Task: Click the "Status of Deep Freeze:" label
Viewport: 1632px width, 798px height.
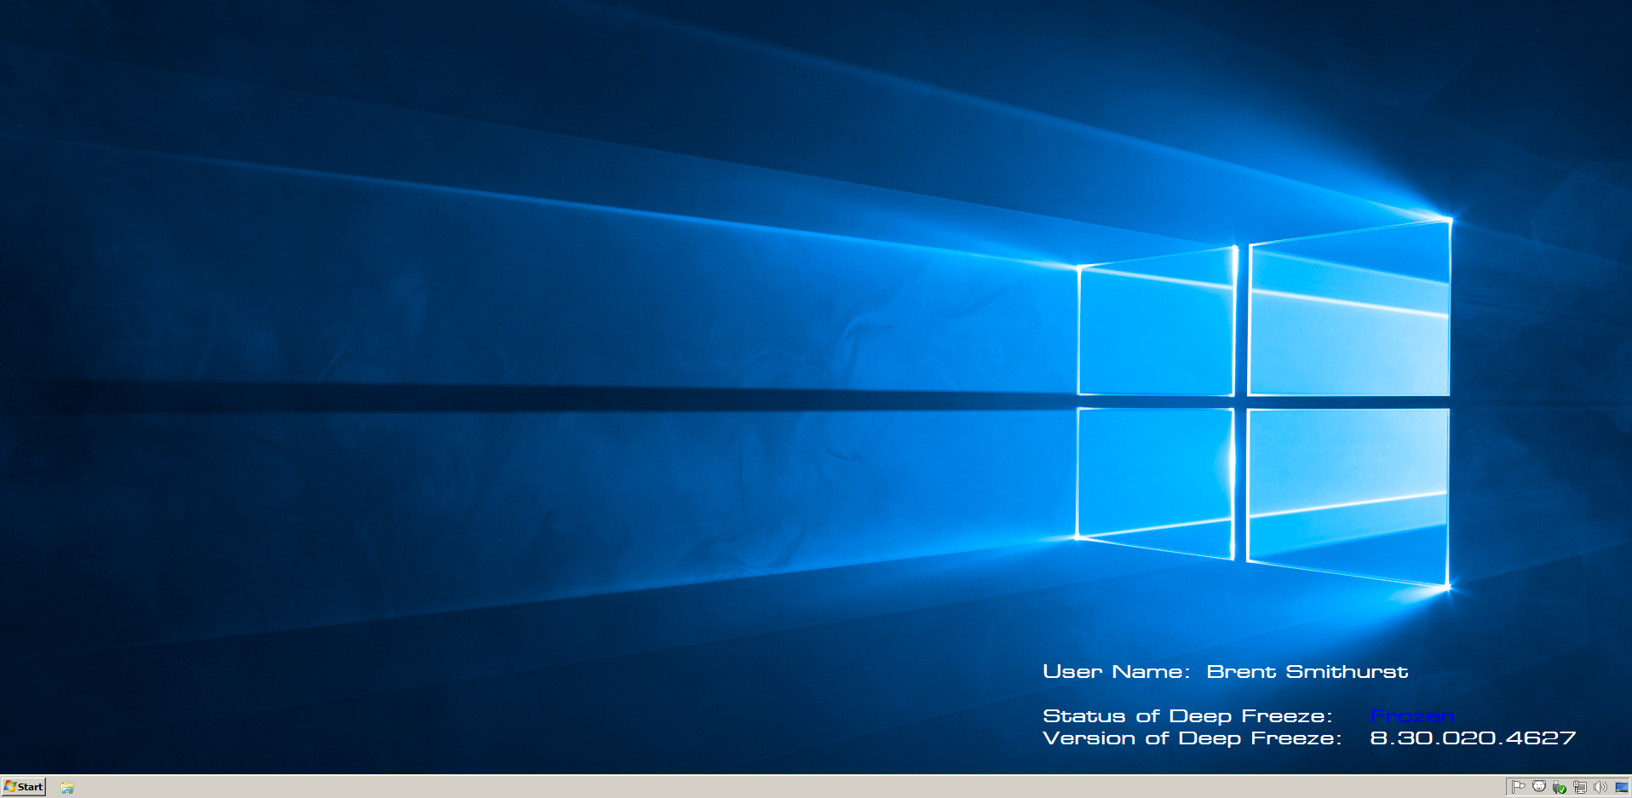Action: point(1187,716)
